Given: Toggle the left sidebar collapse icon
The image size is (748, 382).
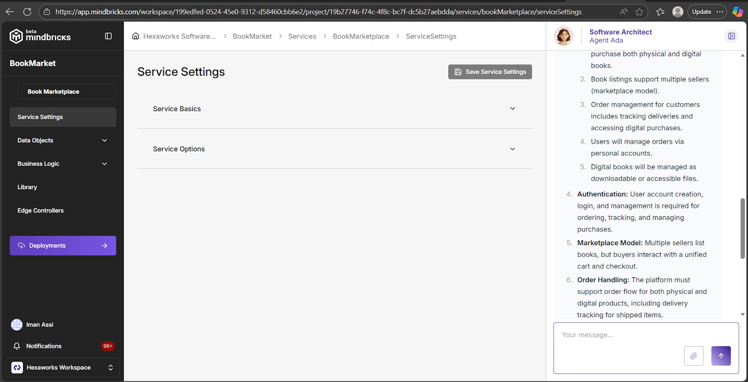Looking at the screenshot, I should click(108, 36).
